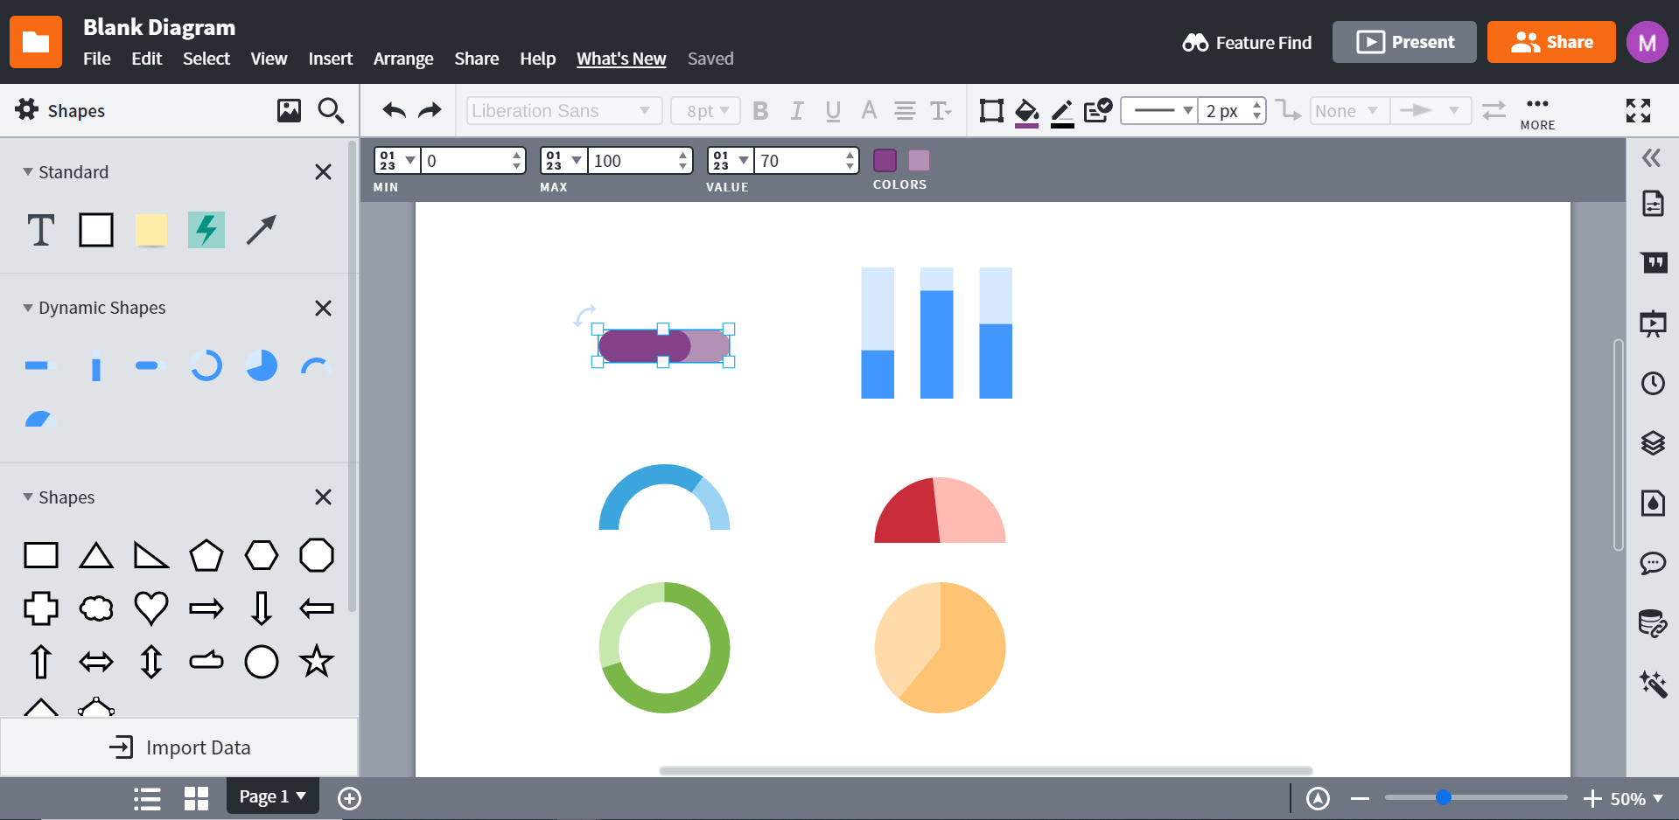This screenshot has width=1679, height=820.
Task: Open the fill color bucket tool
Action: (1026, 112)
